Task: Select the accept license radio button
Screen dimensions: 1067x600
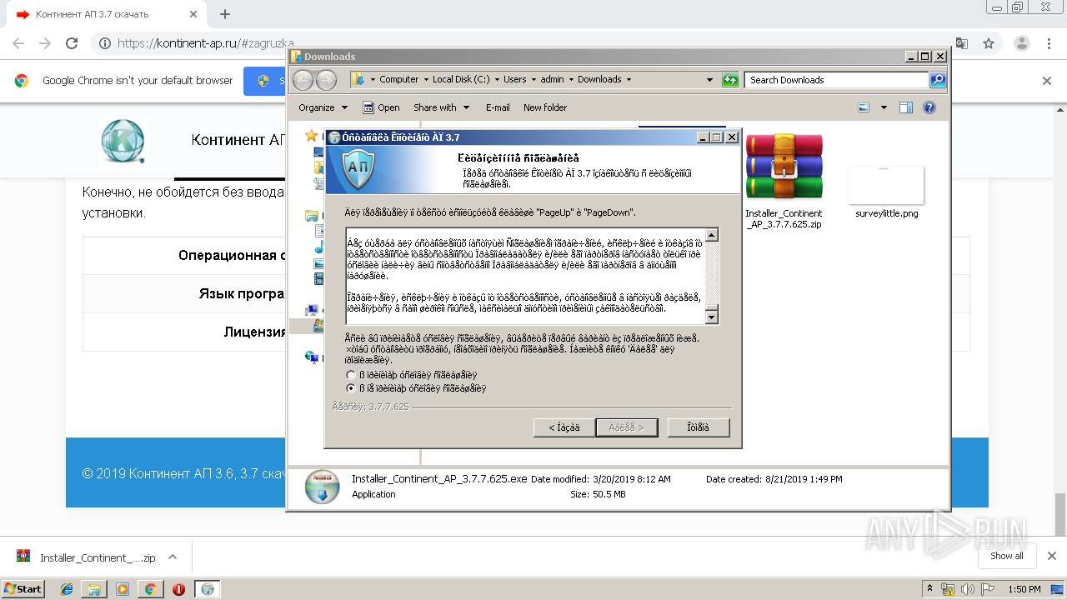Action: click(351, 375)
